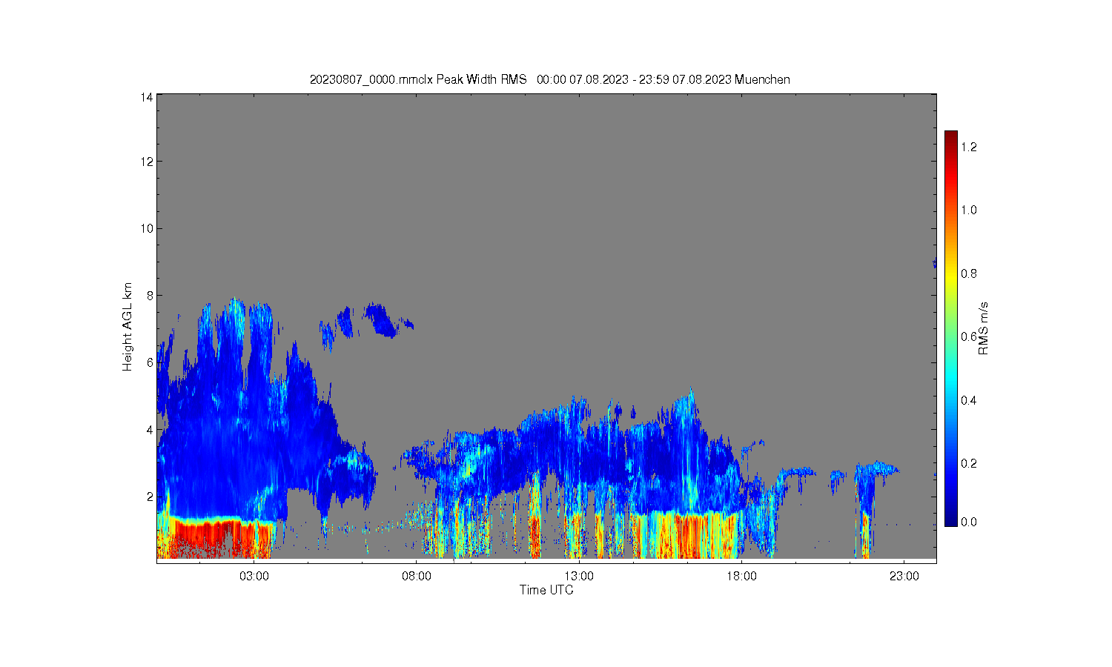Click the 0.0 colorbar value

969,522
